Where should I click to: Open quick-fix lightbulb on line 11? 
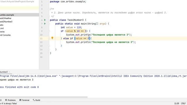click(52, 38)
